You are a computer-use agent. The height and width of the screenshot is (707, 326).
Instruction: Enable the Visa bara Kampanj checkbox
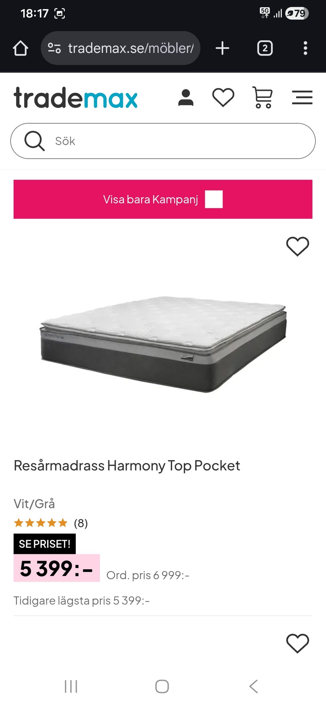[x=214, y=199]
